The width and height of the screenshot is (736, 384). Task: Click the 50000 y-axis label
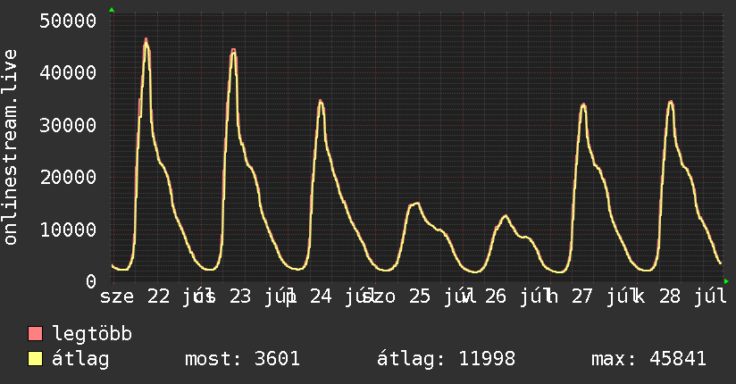coord(68,21)
